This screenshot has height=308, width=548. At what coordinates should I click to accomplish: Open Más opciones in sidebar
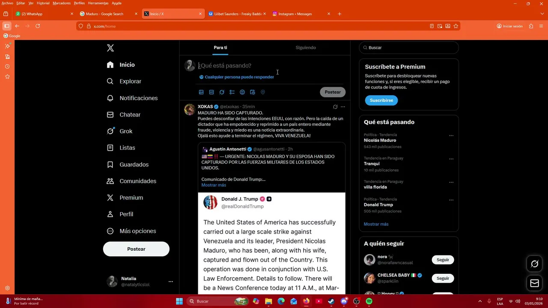[x=131, y=231]
